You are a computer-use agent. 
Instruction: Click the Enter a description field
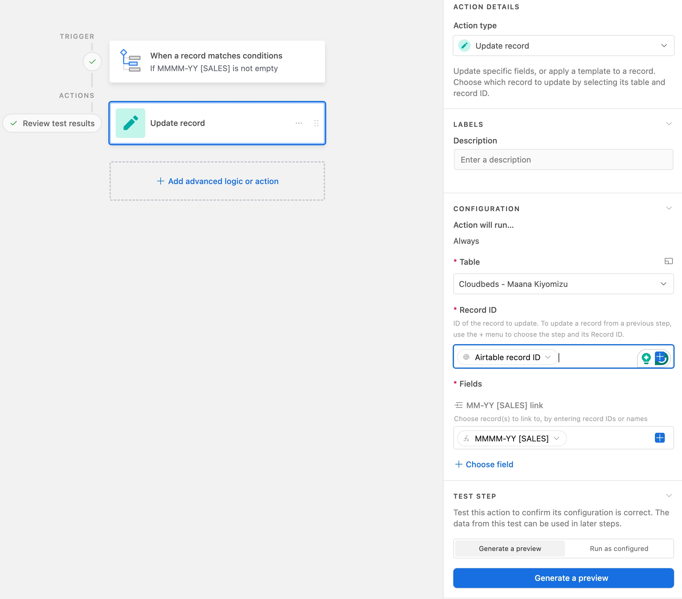(563, 160)
